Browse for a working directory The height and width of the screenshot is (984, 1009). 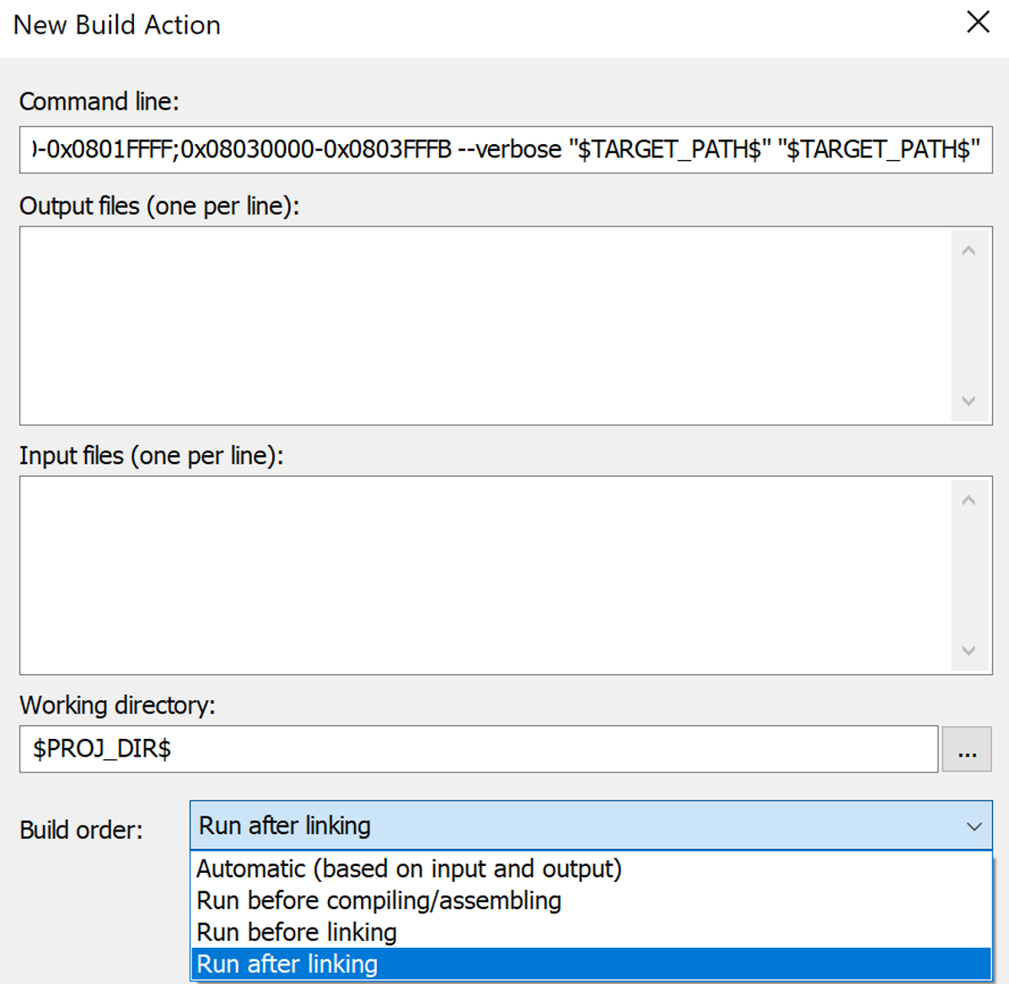tap(966, 749)
